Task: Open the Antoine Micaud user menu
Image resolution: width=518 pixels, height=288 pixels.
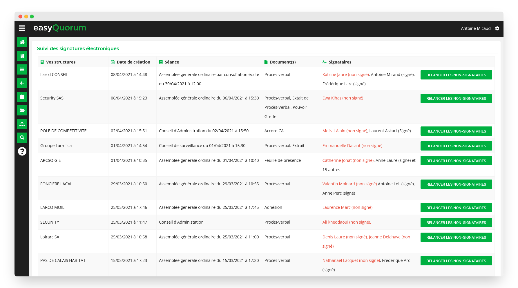Action: pyautogui.click(x=476, y=28)
